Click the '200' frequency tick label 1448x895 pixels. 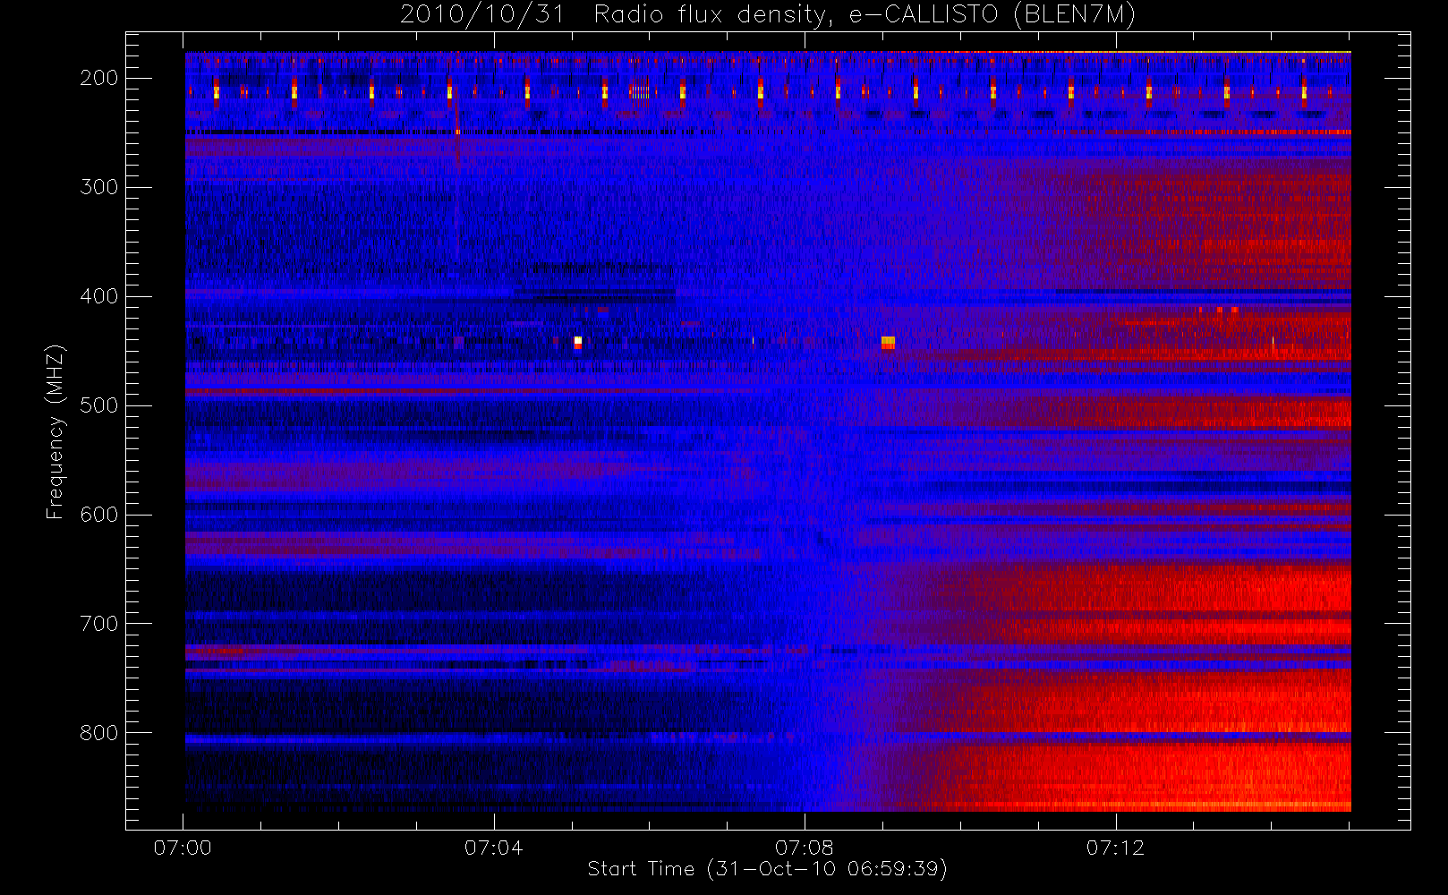(x=98, y=78)
